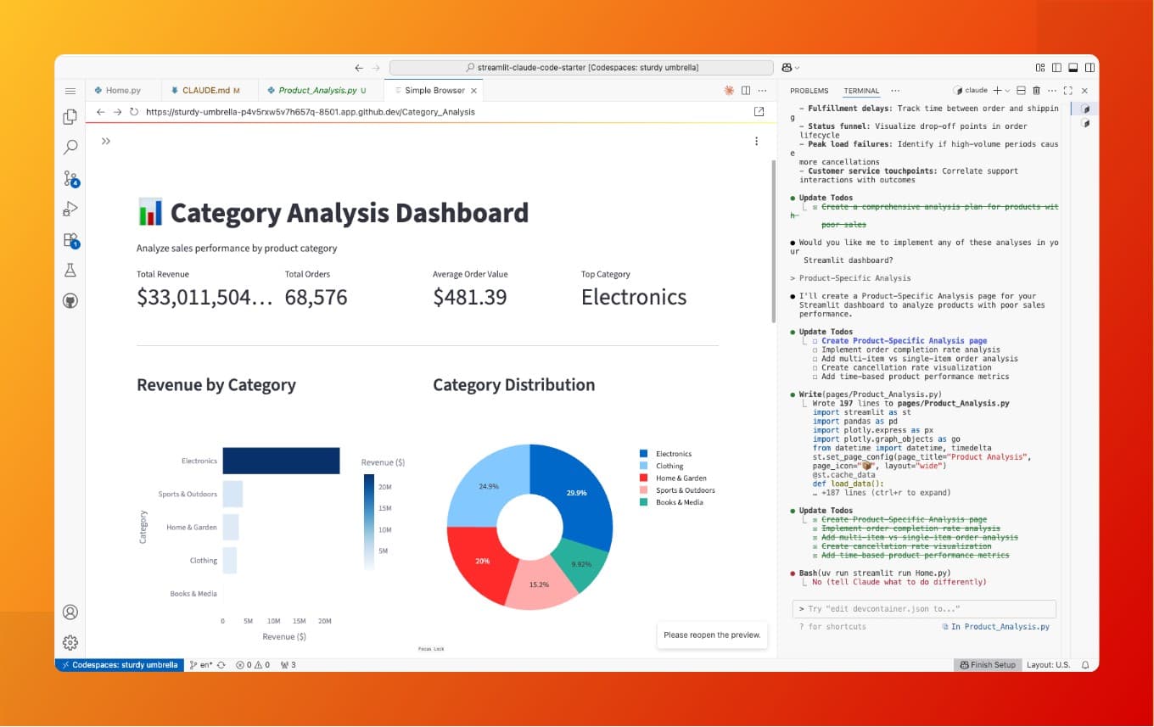Click the GitHub icon in activity bar

(70, 300)
